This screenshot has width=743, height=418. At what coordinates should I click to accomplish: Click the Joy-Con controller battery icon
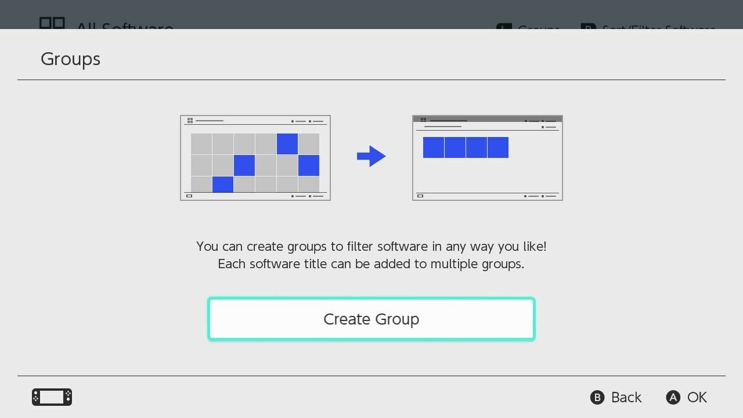[x=51, y=397]
